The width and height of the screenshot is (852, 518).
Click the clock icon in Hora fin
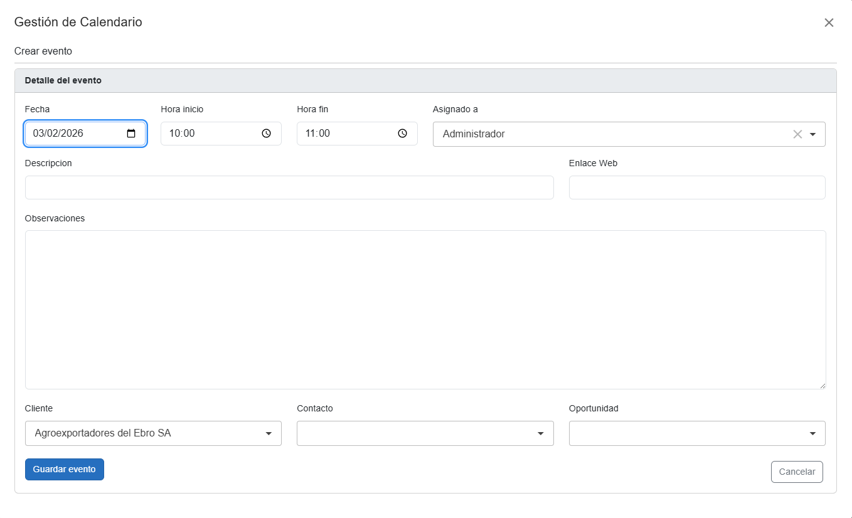(x=402, y=134)
